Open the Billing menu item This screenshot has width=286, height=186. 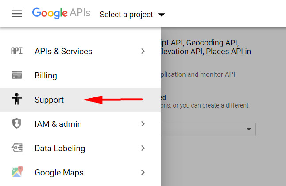click(80, 75)
